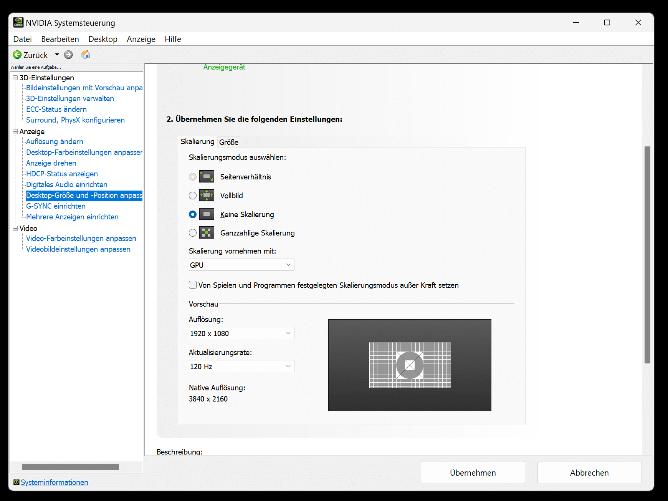Open the Systeminformationen link

coord(55,482)
